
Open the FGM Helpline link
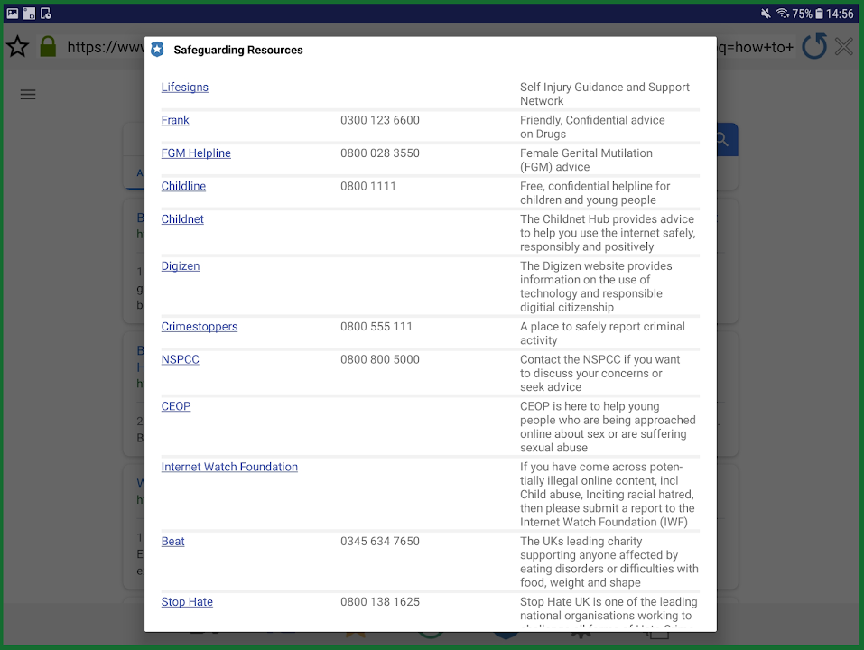(x=196, y=153)
